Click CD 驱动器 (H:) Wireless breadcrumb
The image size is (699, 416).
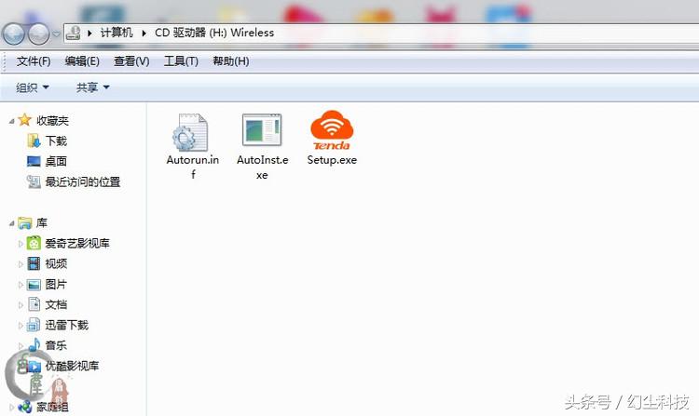pos(214,33)
